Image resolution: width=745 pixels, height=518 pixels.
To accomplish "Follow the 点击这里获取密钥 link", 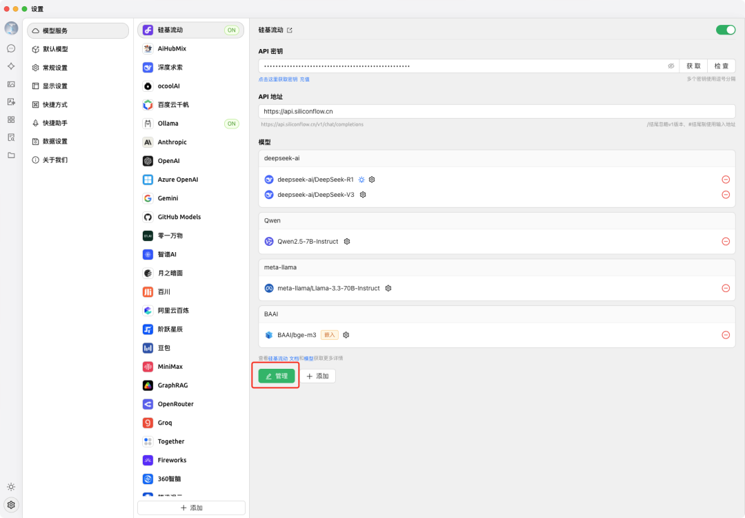I will (x=278, y=79).
